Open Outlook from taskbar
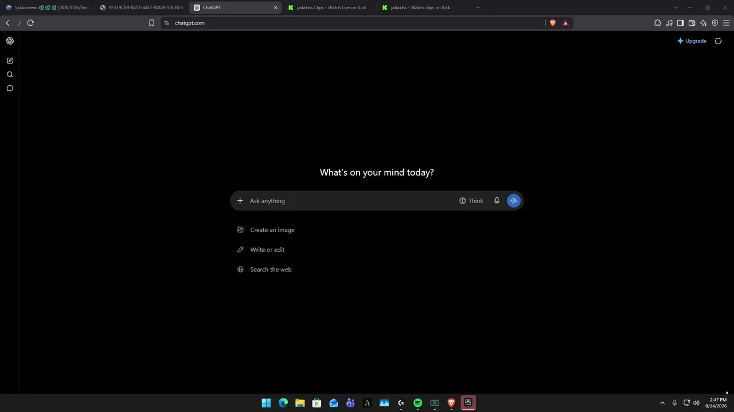 tap(334, 403)
